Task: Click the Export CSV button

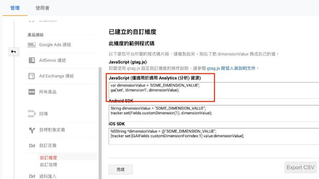Action: point(300,167)
